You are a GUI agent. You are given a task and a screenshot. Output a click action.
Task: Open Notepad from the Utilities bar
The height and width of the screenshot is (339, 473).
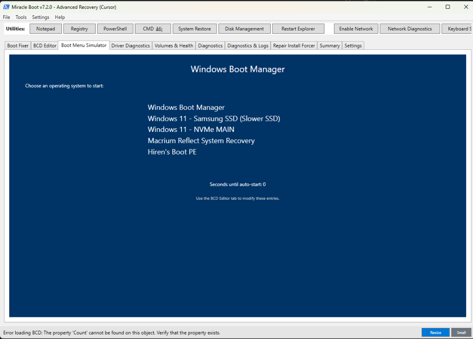tap(45, 28)
